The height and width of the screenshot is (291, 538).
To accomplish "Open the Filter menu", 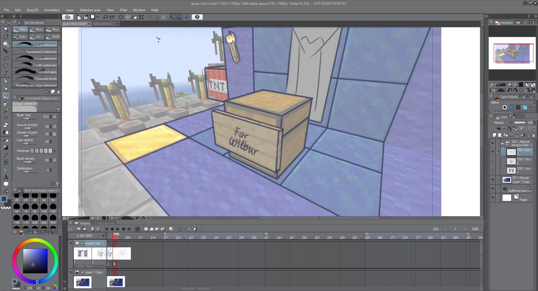I will click(x=123, y=10).
